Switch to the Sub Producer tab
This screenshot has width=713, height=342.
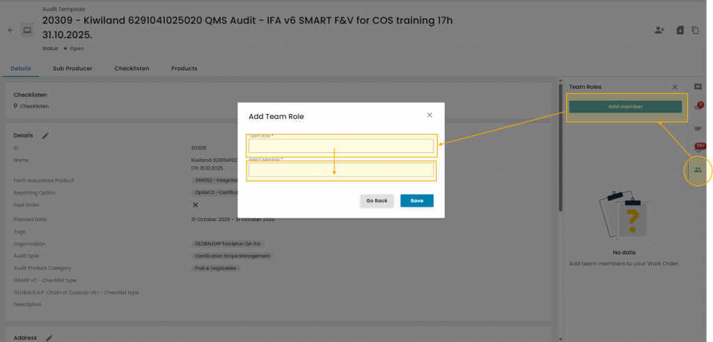point(72,69)
